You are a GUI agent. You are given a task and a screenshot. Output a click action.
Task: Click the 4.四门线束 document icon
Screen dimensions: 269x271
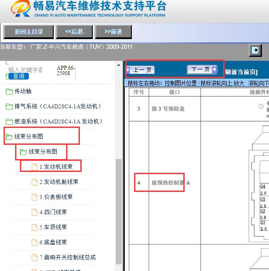tap(34, 212)
